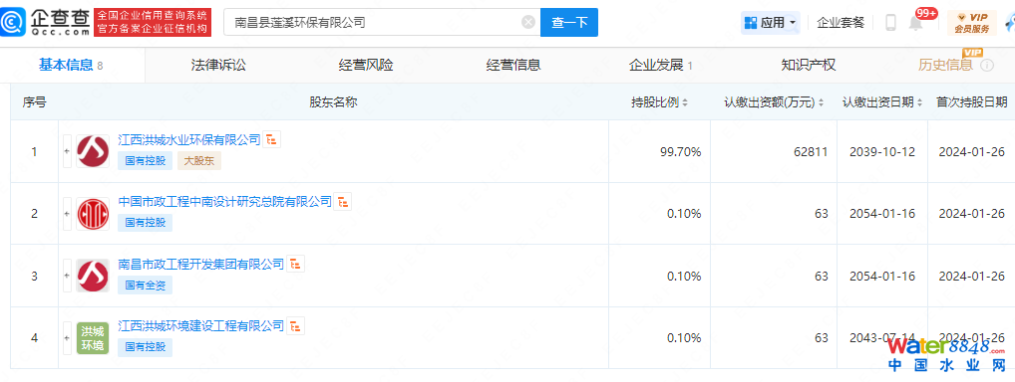
Task: Sort by 认缴出资日期 column
Action: tap(882, 102)
